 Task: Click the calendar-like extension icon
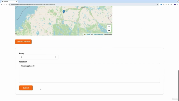point(166,4)
